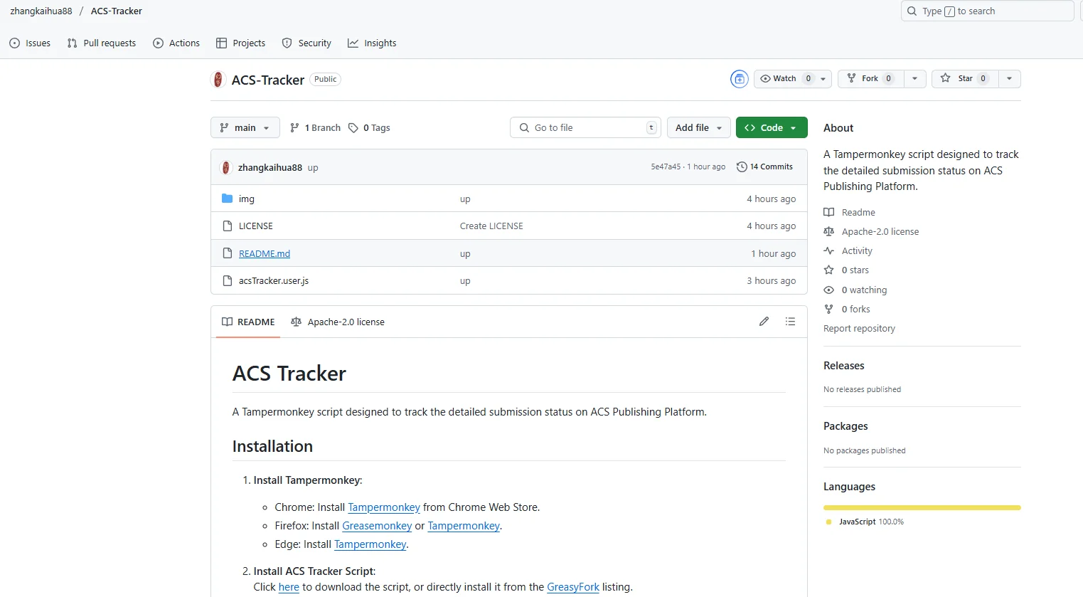Open the img folder

pos(247,199)
